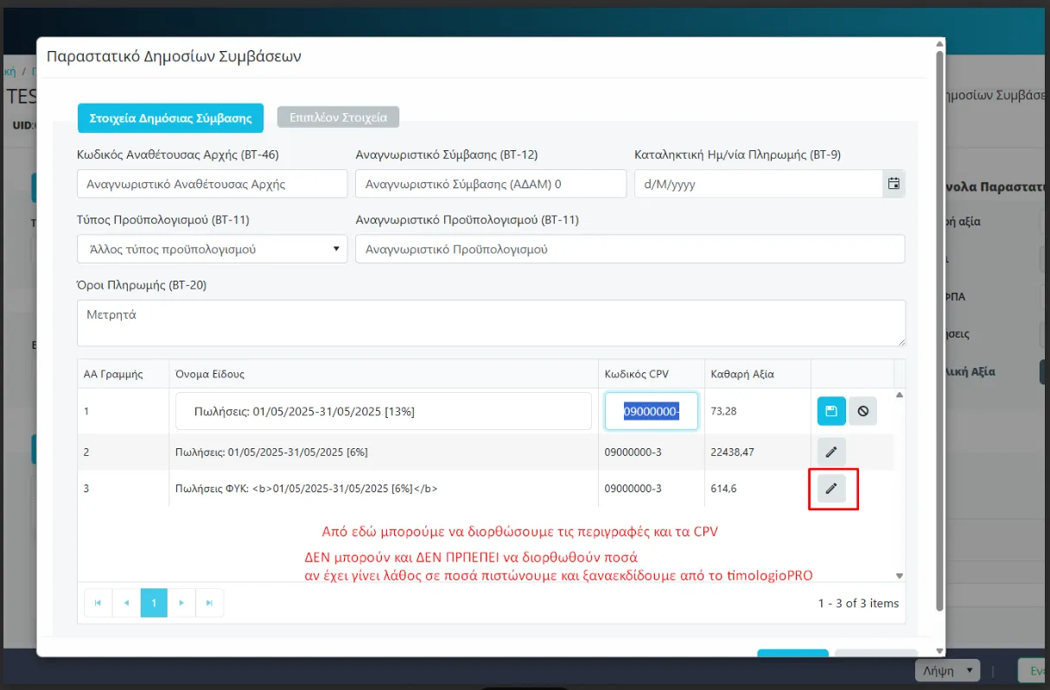
Task: Expand the Λήψη dropdown at bottom
Action: coord(947,670)
